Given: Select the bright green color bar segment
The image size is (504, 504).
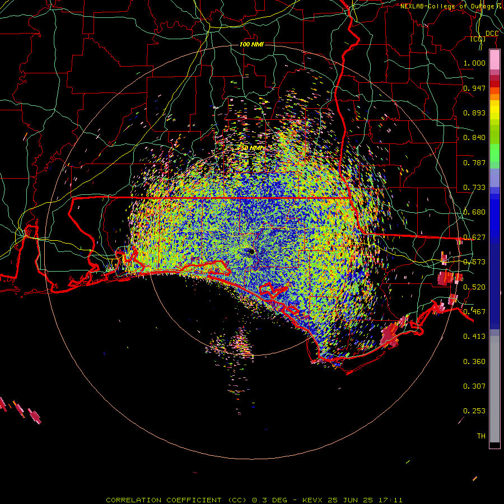Looking at the screenshot, I should pos(494,153).
